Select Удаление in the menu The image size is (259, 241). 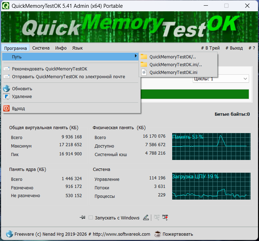coord(71,97)
